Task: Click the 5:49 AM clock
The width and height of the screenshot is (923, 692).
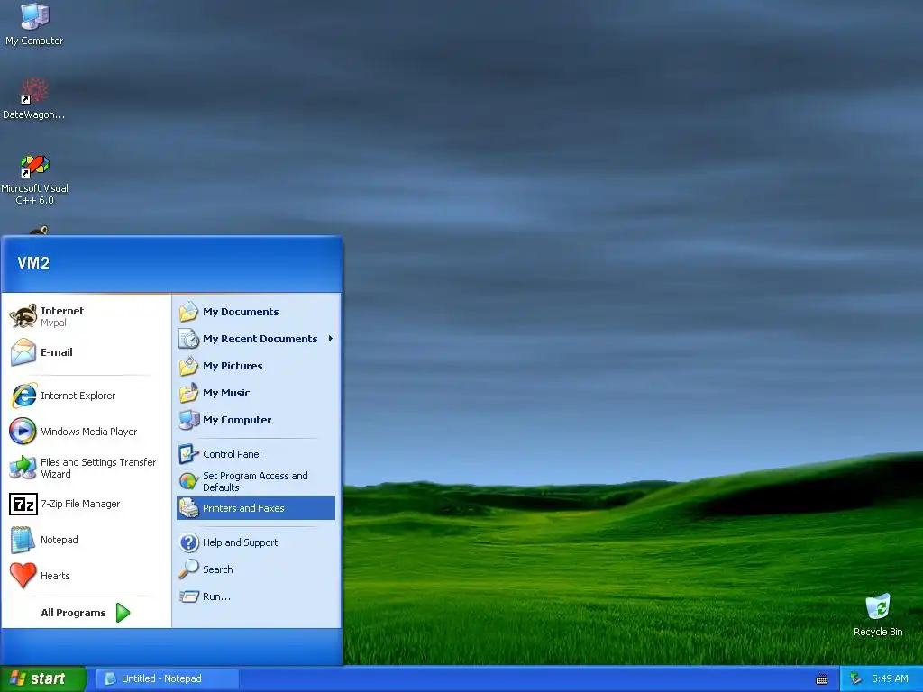Action: tap(890, 678)
